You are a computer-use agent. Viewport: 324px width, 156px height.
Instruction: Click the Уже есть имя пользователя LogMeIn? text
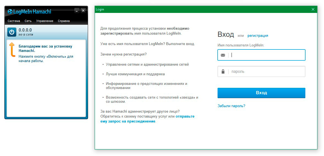click(148, 44)
